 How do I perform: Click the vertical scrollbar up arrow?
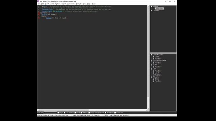pyautogui.click(x=148, y=6)
